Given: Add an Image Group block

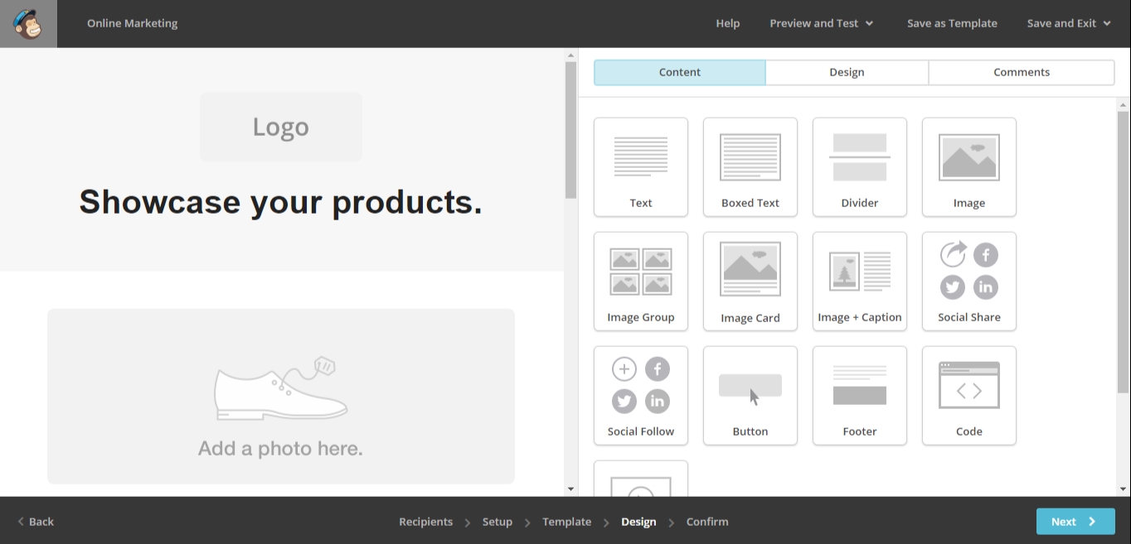Looking at the screenshot, I should click(x=641, y=282).
